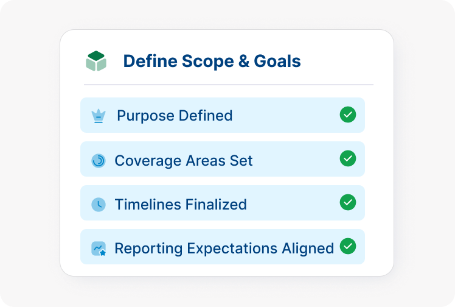Click the gray background outside the card
The height and width of the screenshot is (307, 455).
30,152
